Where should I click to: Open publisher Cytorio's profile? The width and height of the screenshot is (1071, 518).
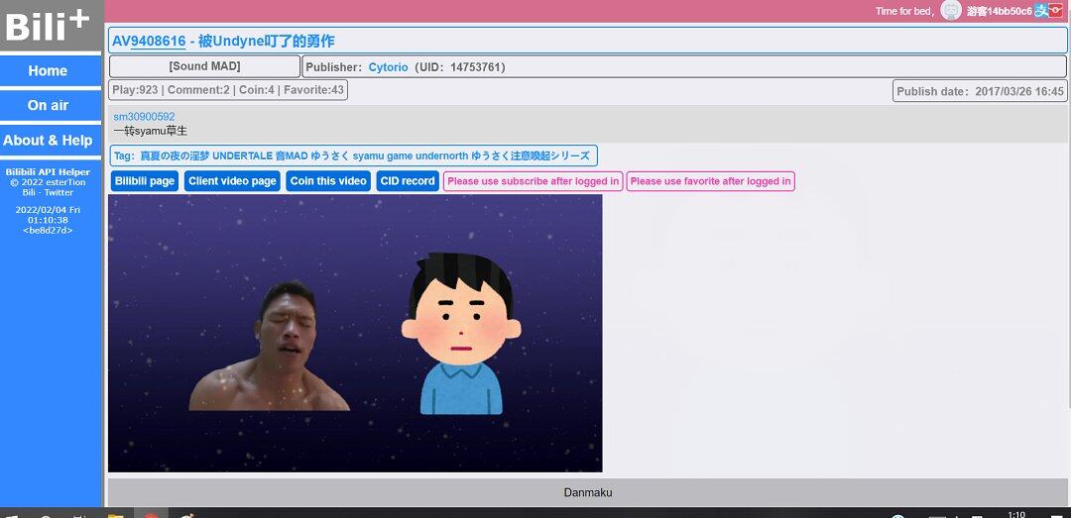click(388, 67)
